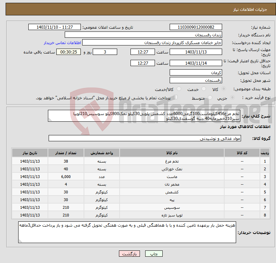Select the لوبیا سبز تازه item name cell
Image resolution: width=276 pixels, height=263 pixels.
tap(172, 215)
